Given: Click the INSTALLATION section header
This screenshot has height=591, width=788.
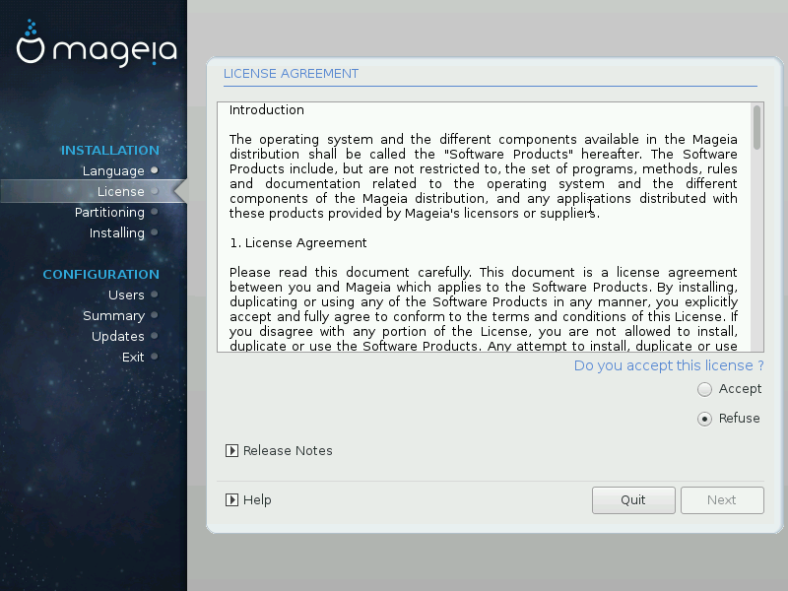Looking at the screenshot, I should point(110,151).
